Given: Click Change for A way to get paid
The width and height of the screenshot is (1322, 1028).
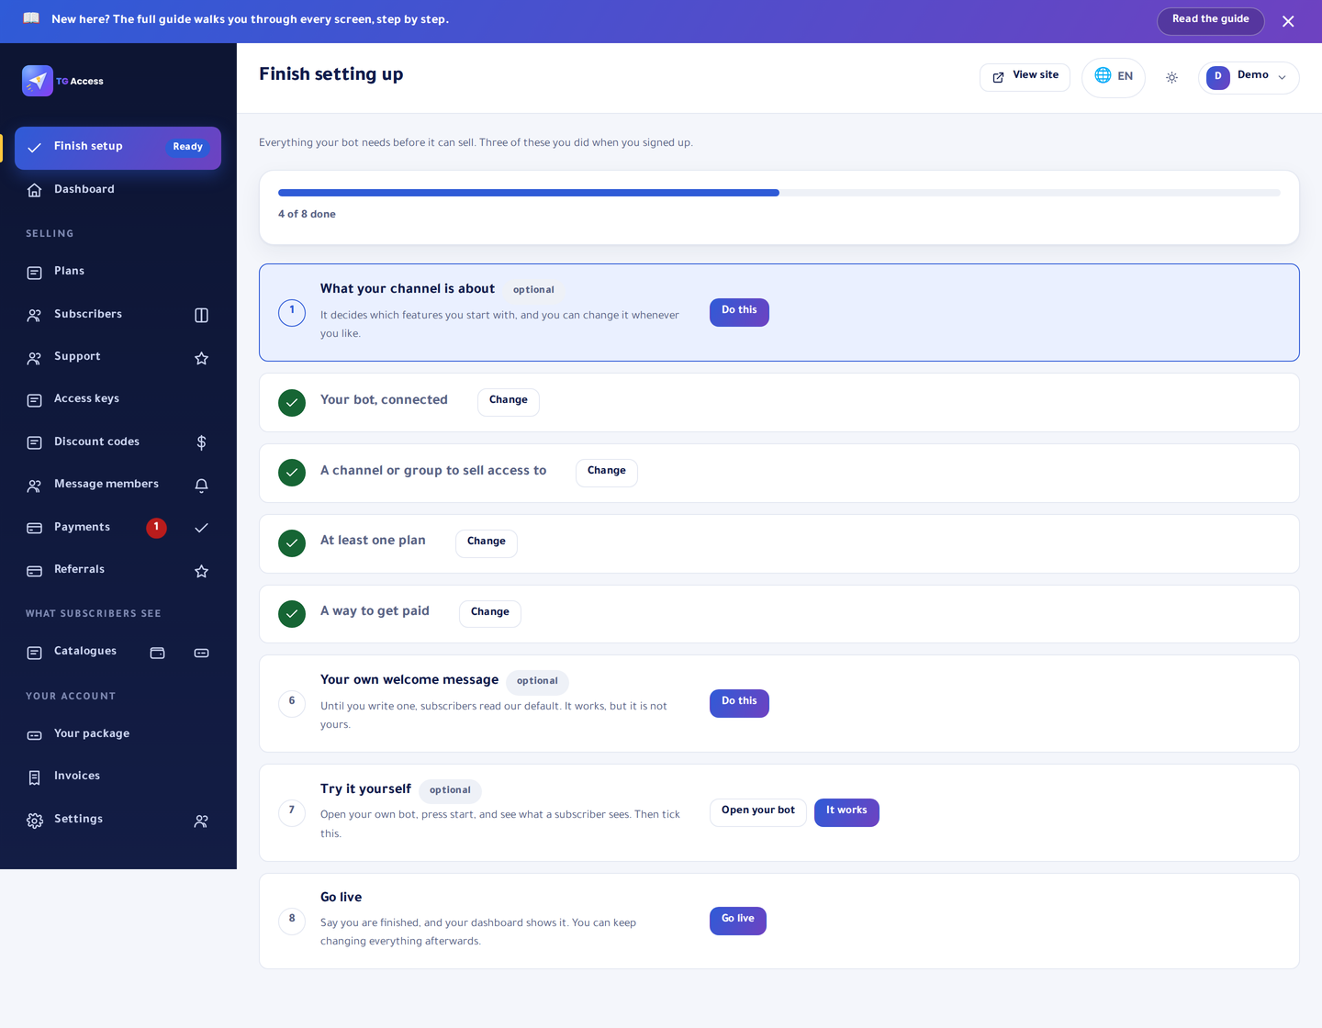Looking at the screenshot, I should tap(489, 614).
